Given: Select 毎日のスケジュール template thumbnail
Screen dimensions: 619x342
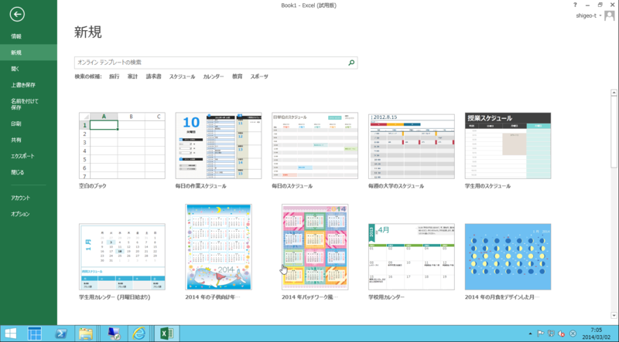Looking at the screenshot, I should (315, 146).
